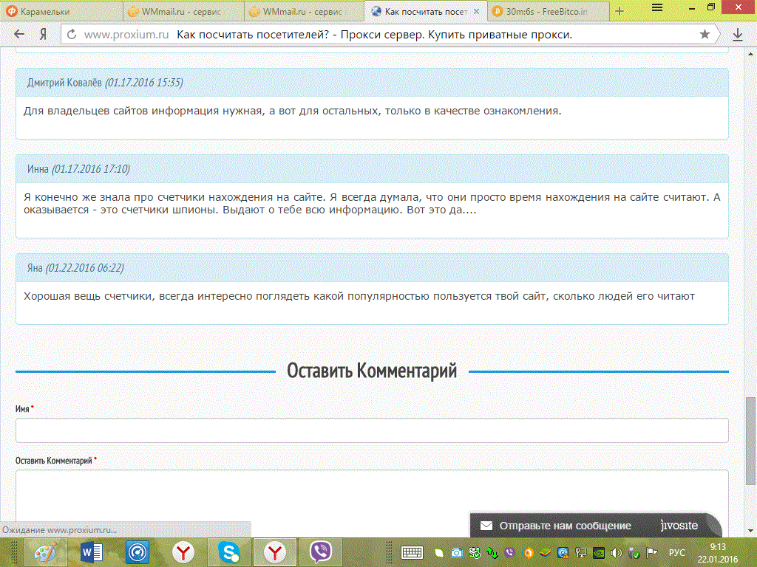Switch to the second WMmail.ru tab
Image resolution: width=757 pixels, height=567 pixels.
(x=305, y=11)
